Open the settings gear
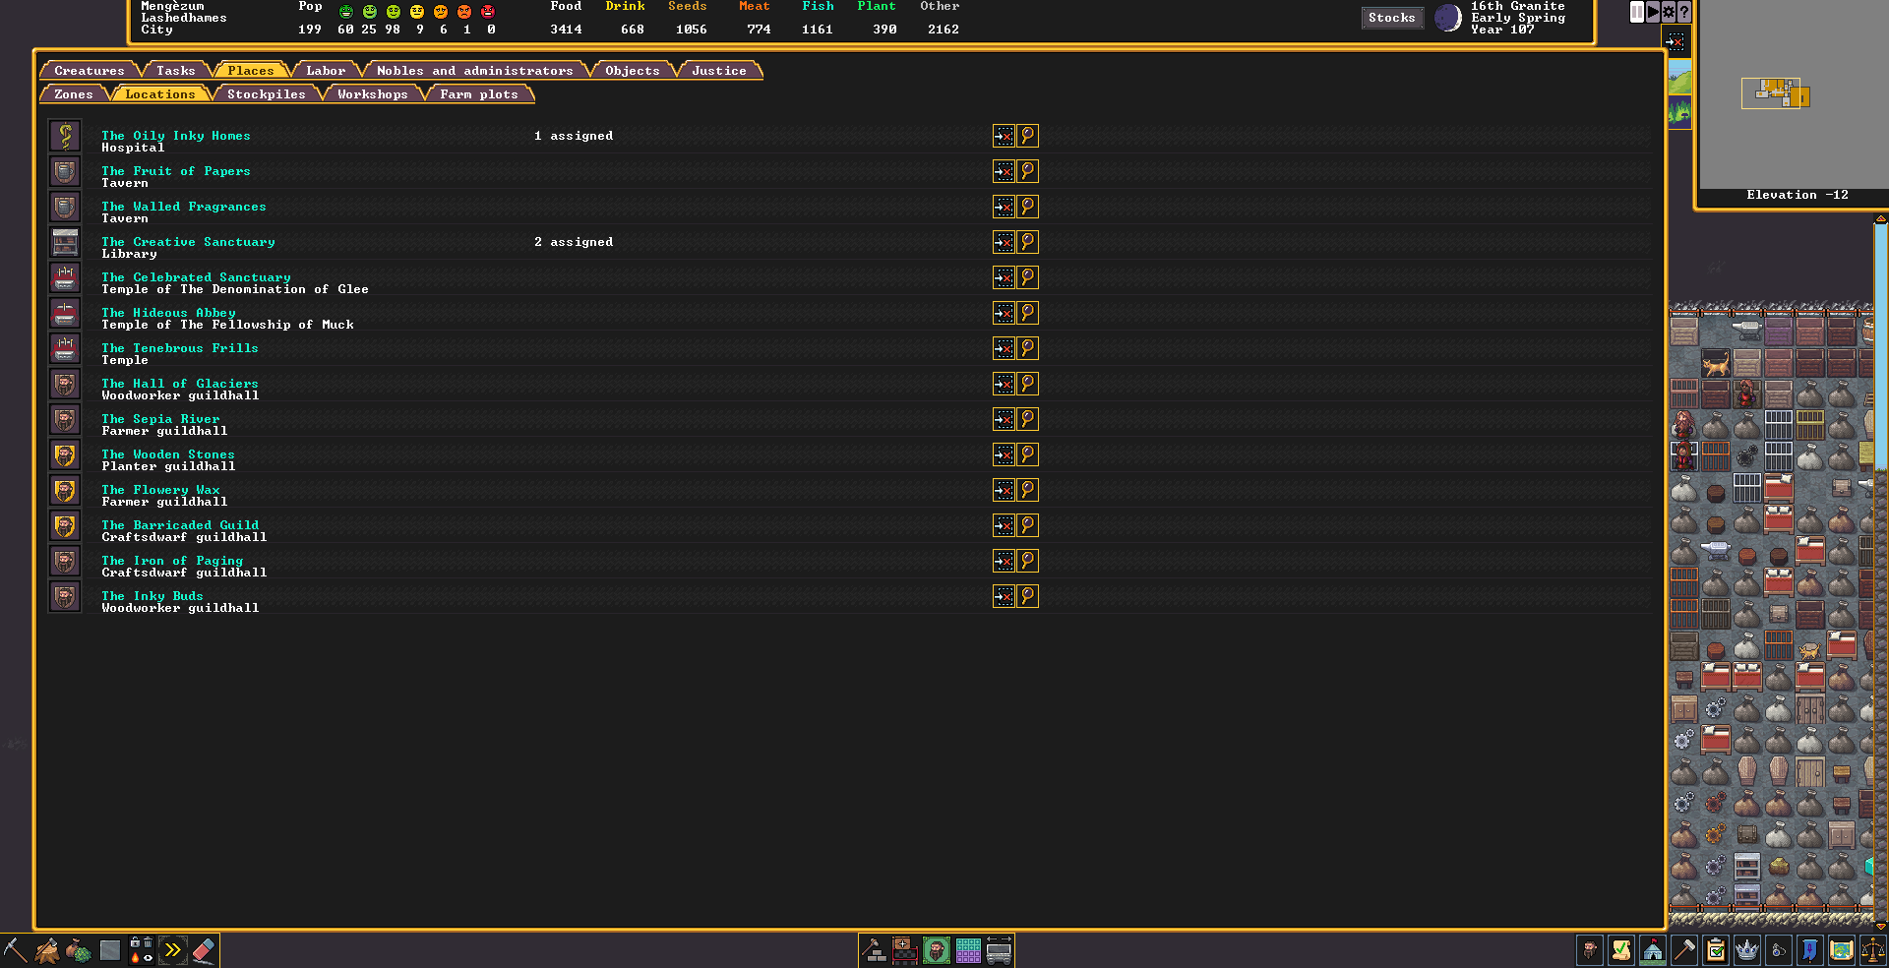The image size is (1889, 968). [x=1669, y=12]
